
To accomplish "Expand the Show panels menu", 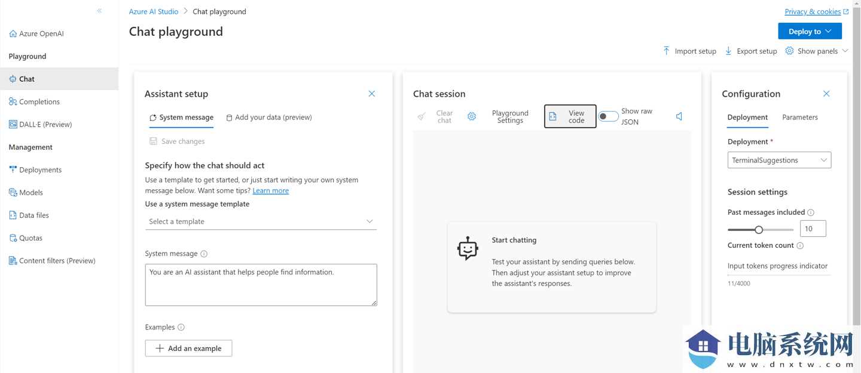I will pyautogui.click(x=817, y=51).
